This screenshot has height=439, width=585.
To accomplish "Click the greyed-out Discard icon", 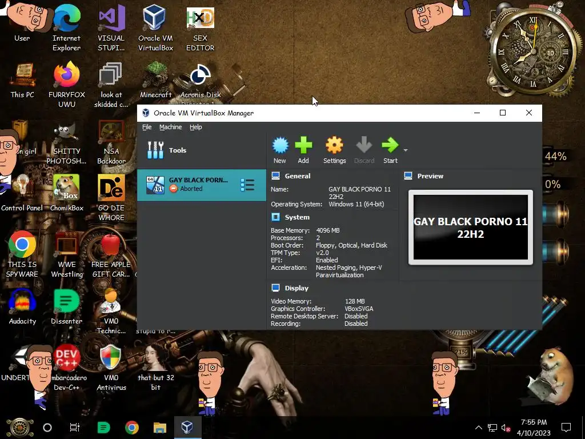I will point(364,145).
